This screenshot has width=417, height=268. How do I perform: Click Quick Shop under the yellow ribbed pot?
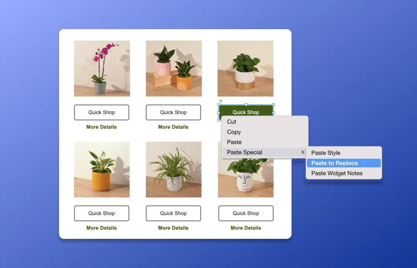[x=101, y=213]
